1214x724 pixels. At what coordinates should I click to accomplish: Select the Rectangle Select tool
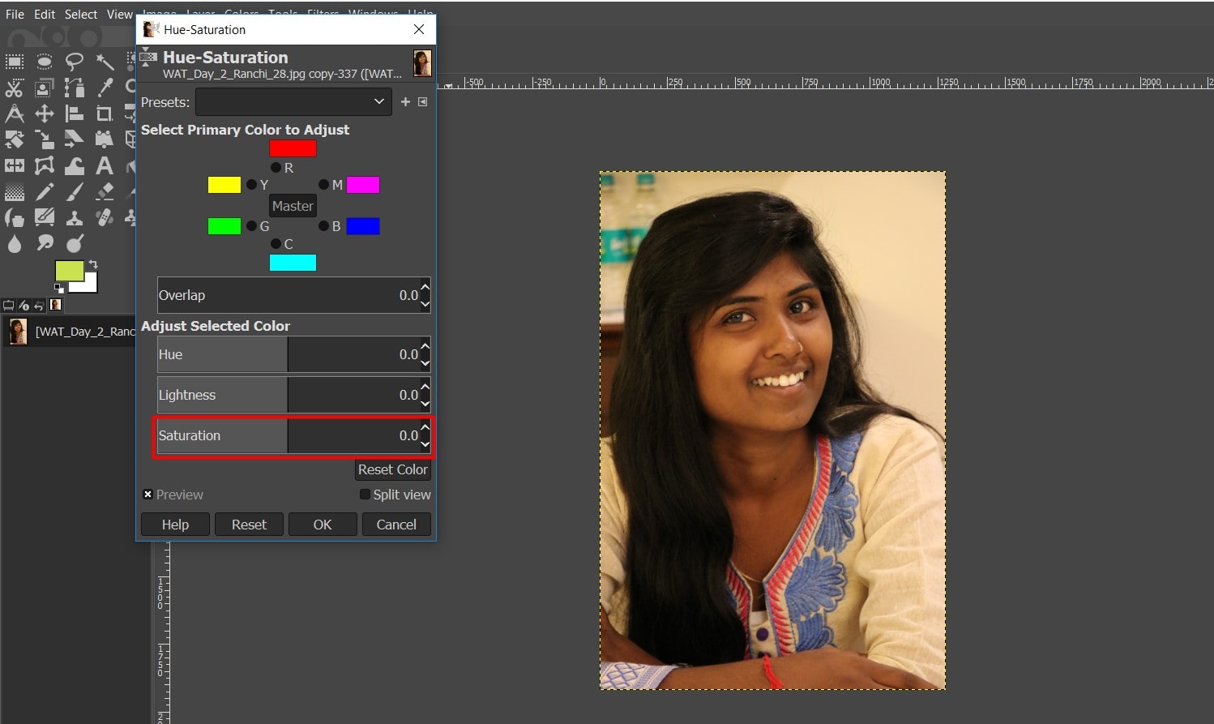tap(15, 62)
